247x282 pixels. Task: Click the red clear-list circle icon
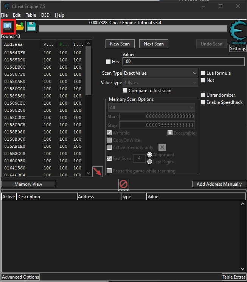click(x=123, y=184)
